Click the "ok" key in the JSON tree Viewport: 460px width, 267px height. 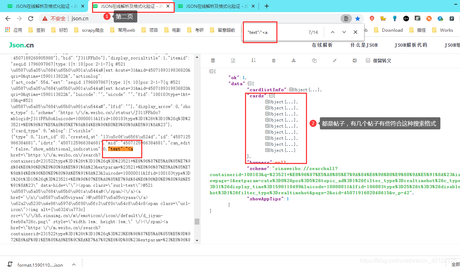(234, 77)
